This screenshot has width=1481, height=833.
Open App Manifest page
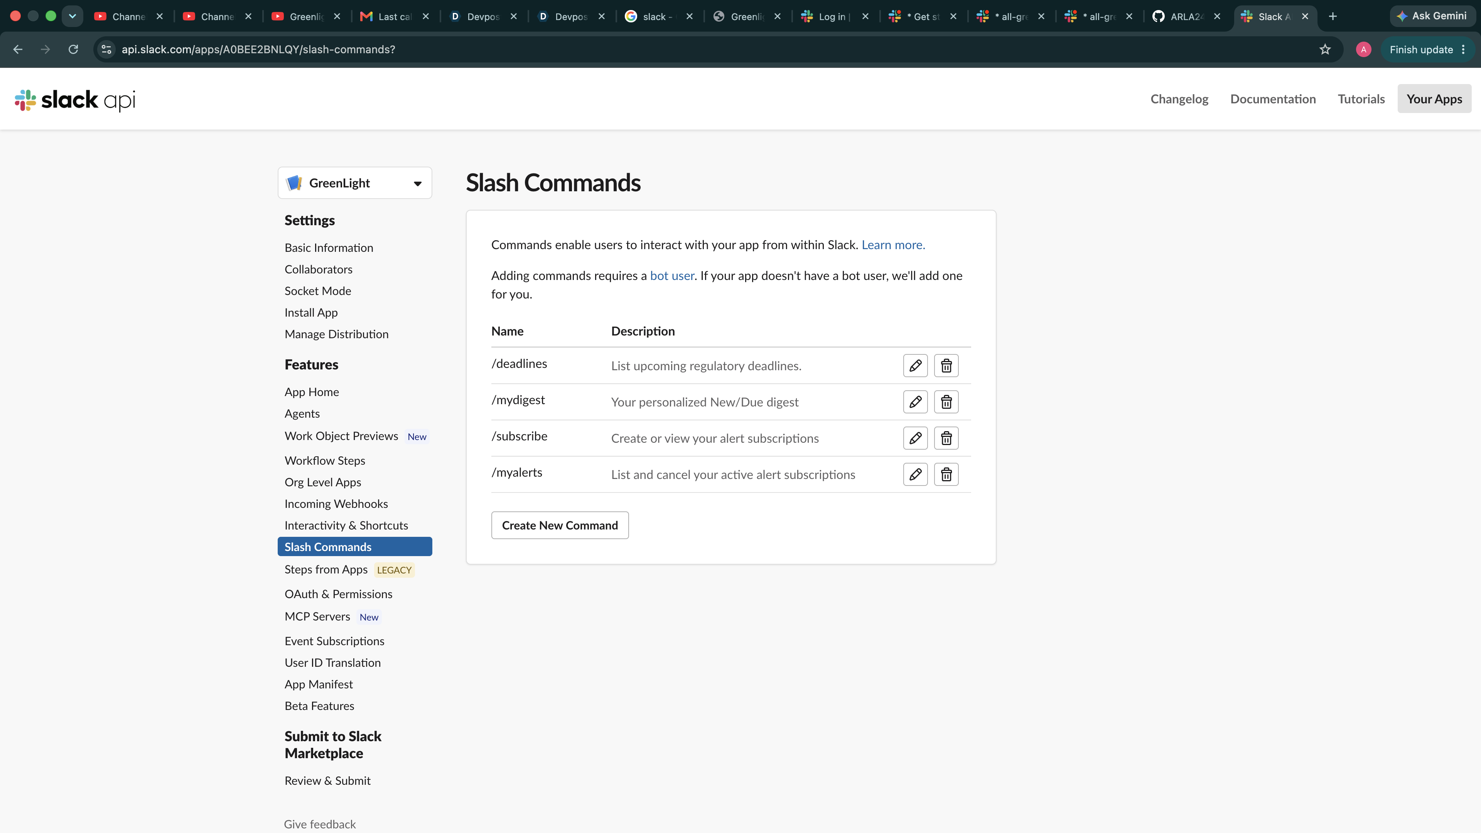click(x=319, y=685)
